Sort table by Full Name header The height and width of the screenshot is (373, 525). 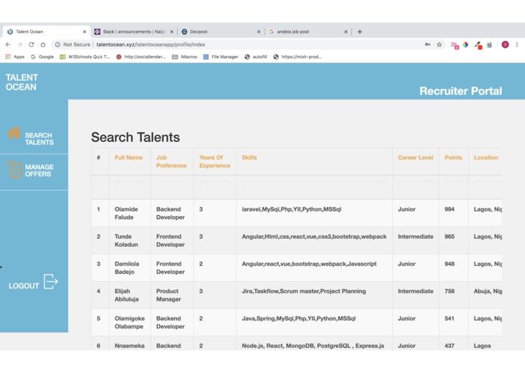point(128,158)
